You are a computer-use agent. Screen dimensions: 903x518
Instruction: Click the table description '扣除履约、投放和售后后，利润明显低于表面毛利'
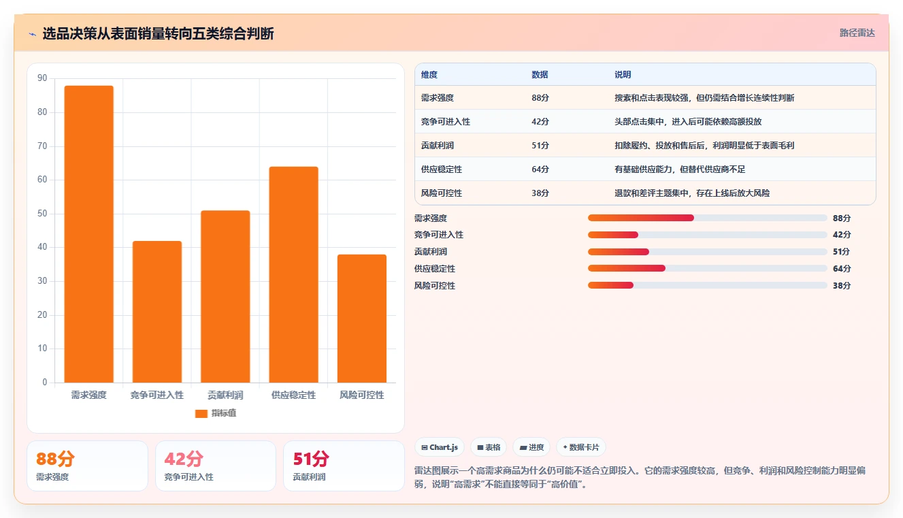704,146
